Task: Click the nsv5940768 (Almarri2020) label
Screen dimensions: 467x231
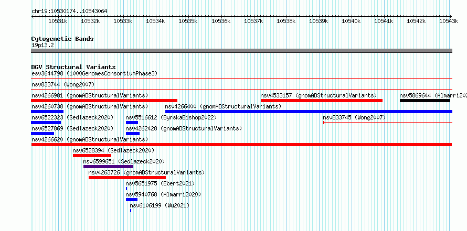Action: coord(163,194)
